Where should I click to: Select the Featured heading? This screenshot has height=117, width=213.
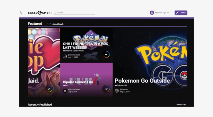click(x=35, y=24)
